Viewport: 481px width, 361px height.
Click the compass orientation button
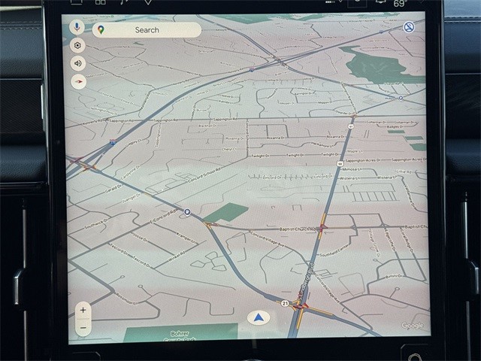pyautogui.click(x=78, y=82)
